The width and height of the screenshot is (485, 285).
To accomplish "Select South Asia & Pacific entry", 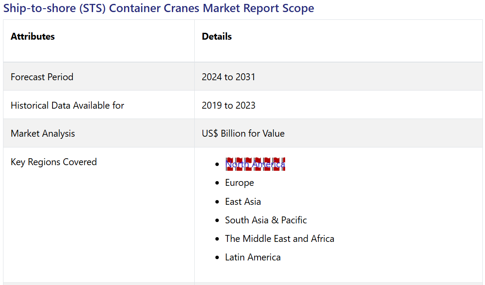I will pyautogui.click(x=266, y=220).
